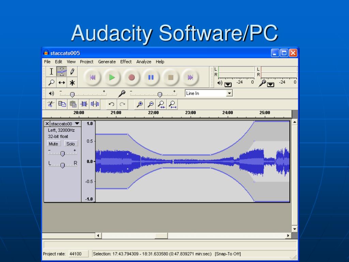Click the track gain slider handle
The width and height of the screenshot is (349, 262).
pos(63,154)
